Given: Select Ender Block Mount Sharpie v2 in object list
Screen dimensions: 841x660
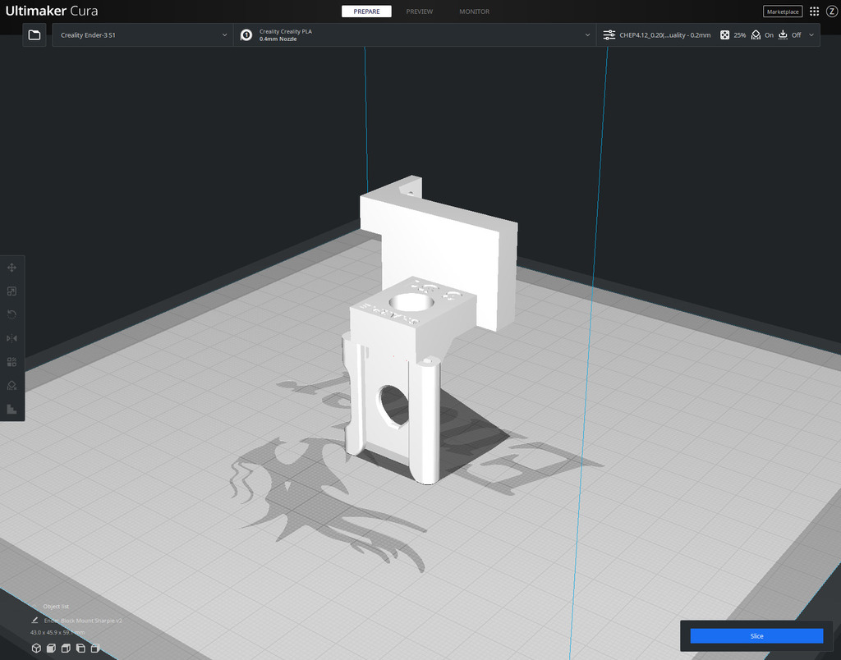Looking at the screenshot, I should pyautogui.click(x=82, y=621).
